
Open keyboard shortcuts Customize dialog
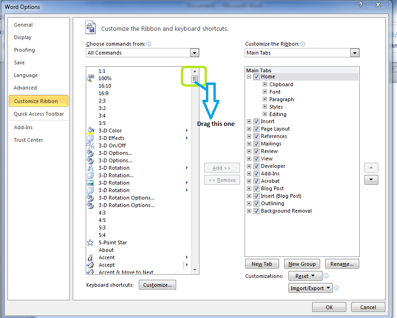point(157,284)
